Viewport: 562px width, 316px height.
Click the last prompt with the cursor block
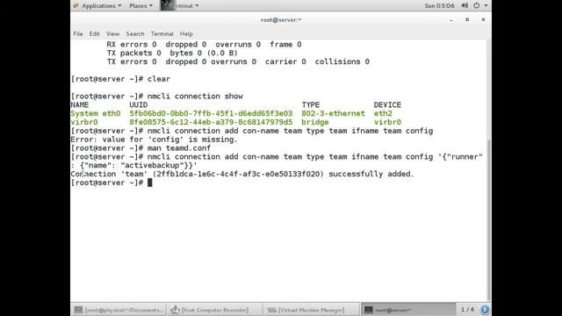(x=112, y=183)
